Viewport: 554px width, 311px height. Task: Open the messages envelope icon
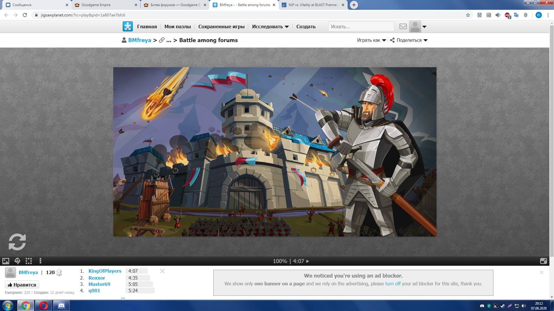(x=403, y=27)
